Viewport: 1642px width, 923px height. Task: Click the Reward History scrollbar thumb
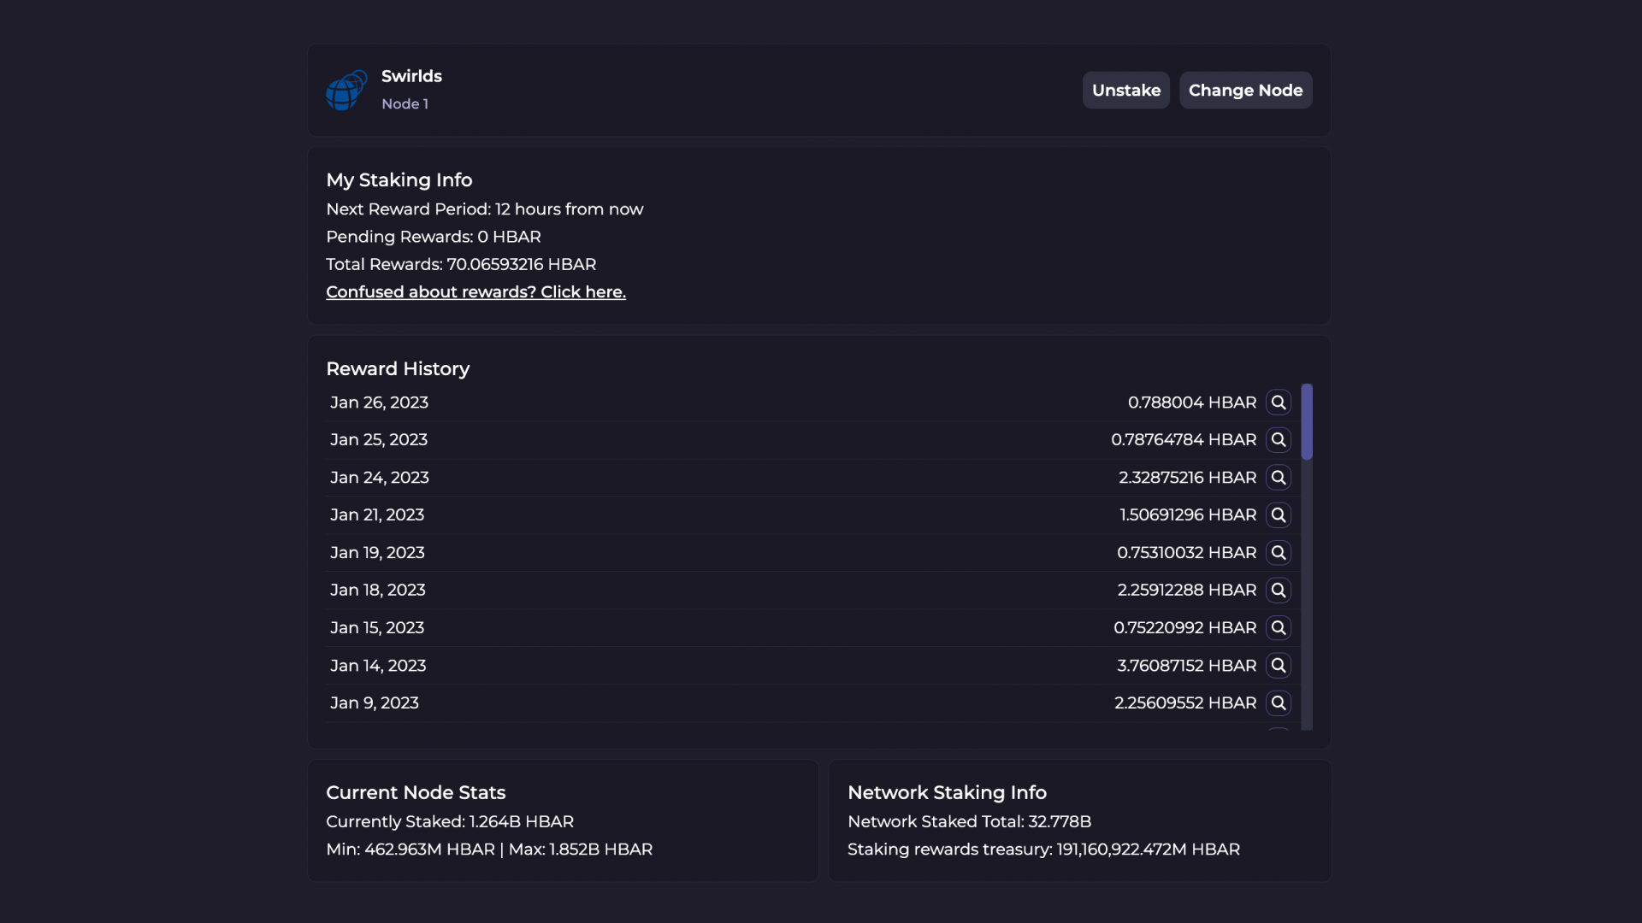click(1306, 421)
